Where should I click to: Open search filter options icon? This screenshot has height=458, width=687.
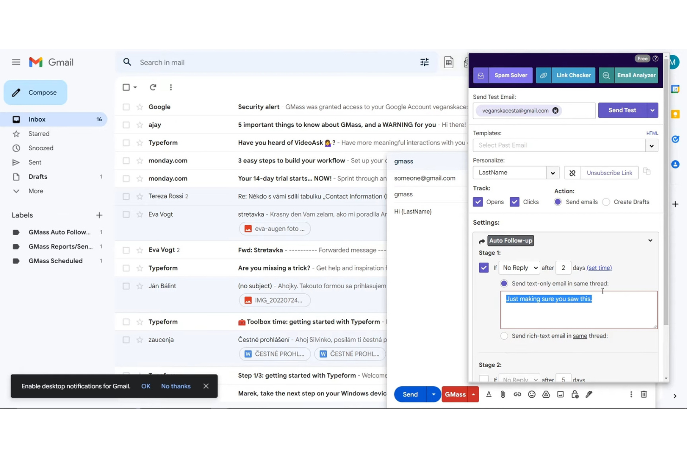(424, 62)
